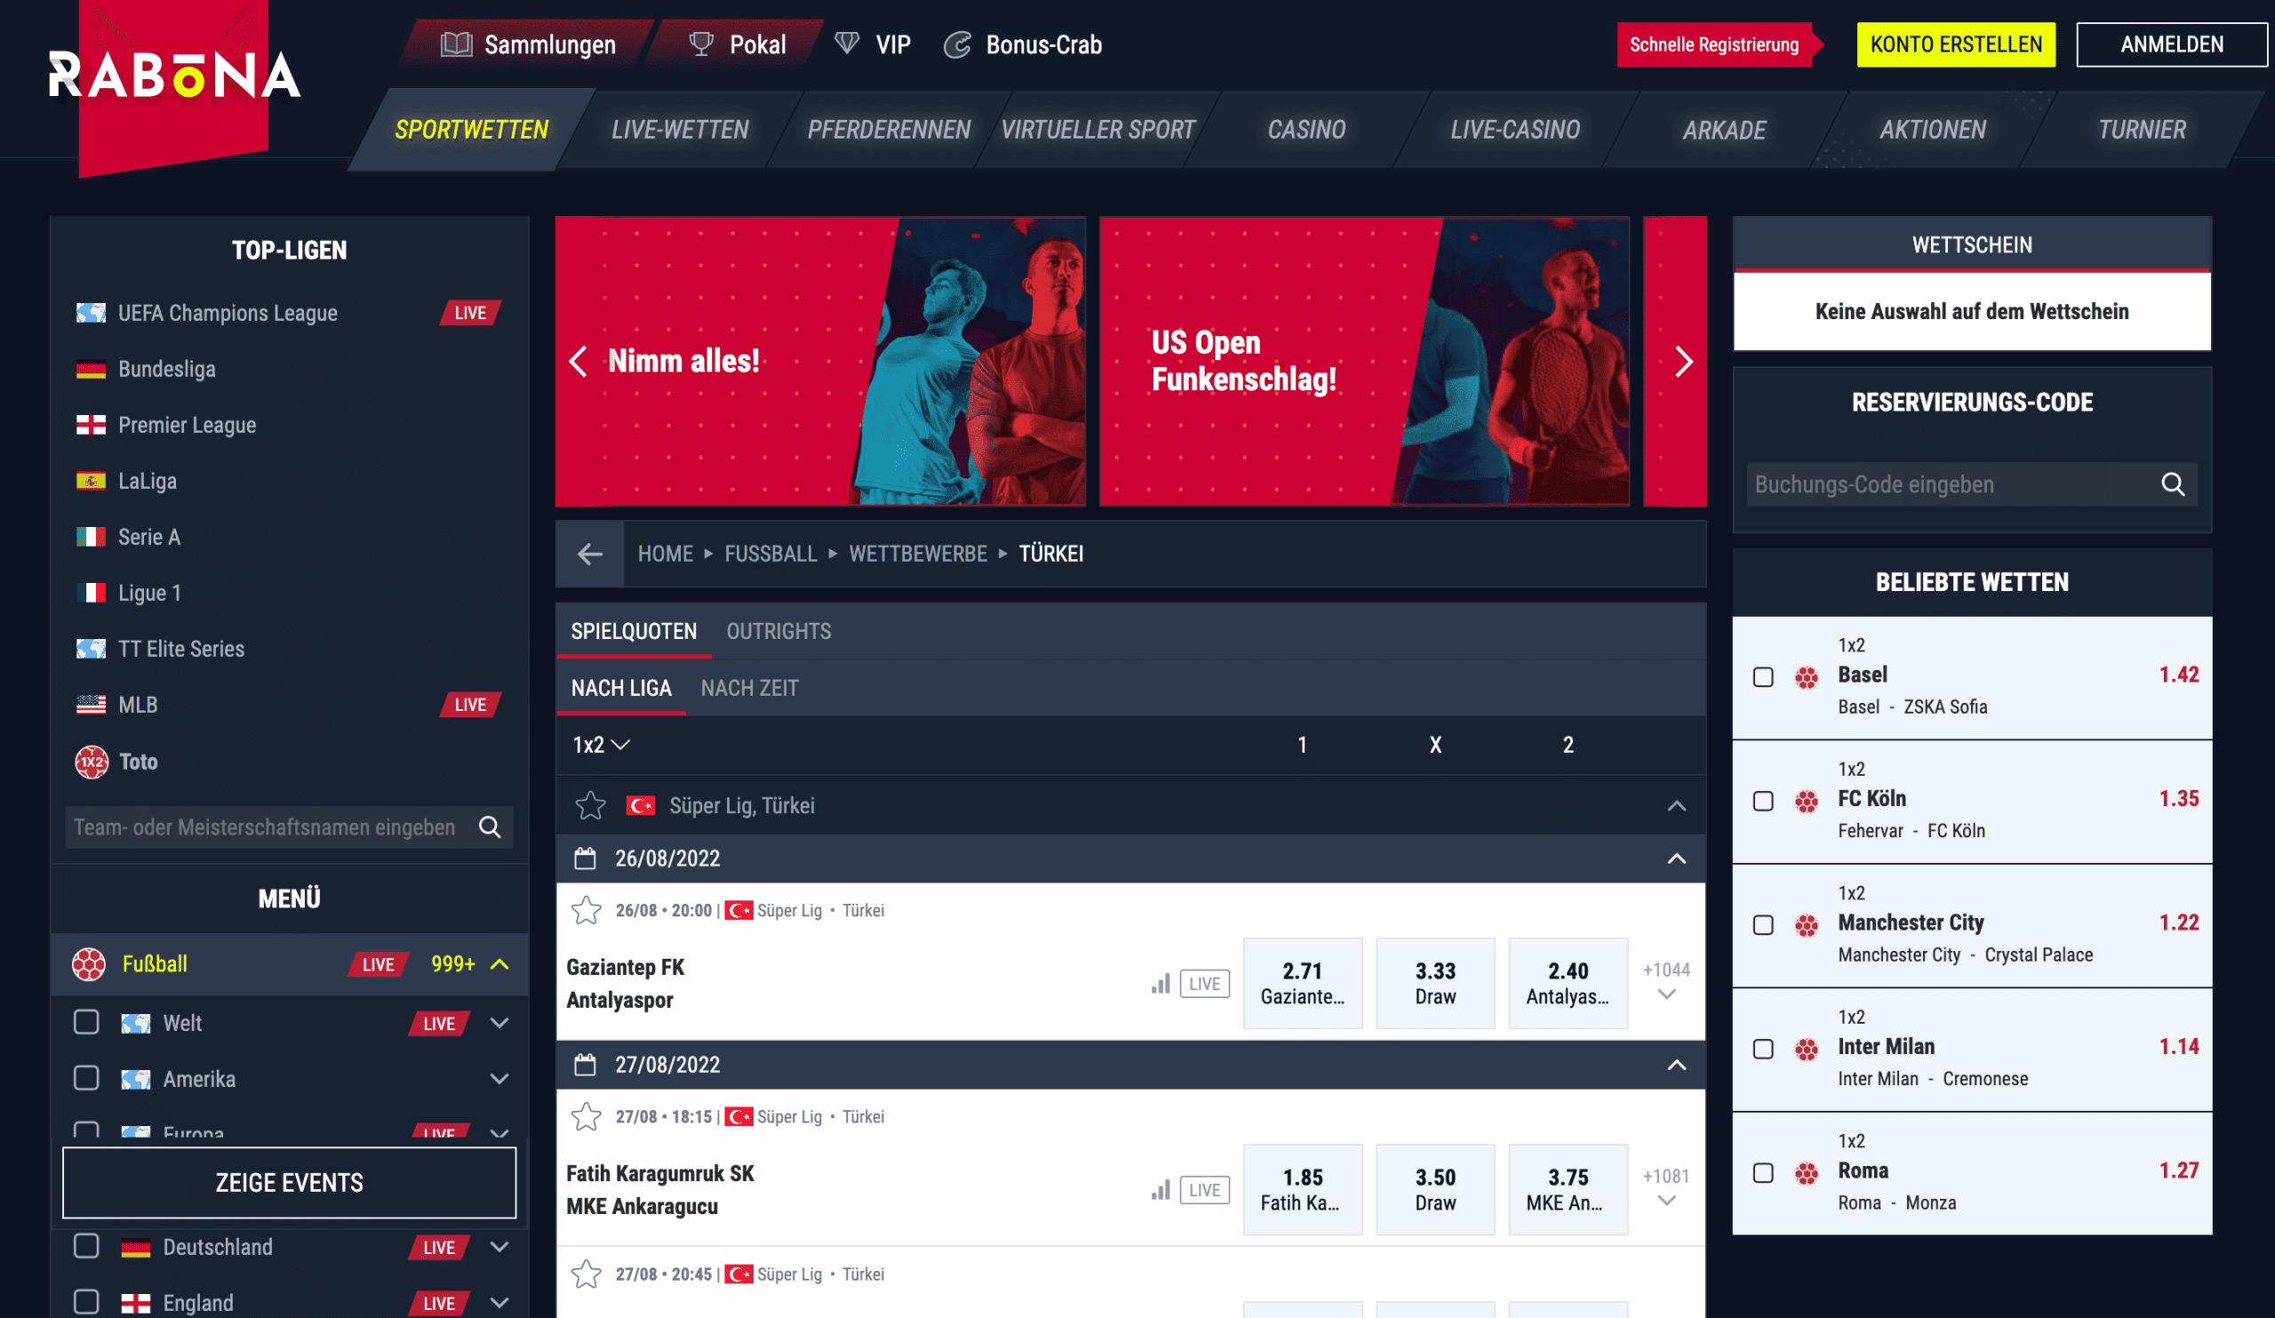Check the Deutschland checkbox
Image resolution: width=2275 pixels, height=1318 pixels.
point(86,1246)
